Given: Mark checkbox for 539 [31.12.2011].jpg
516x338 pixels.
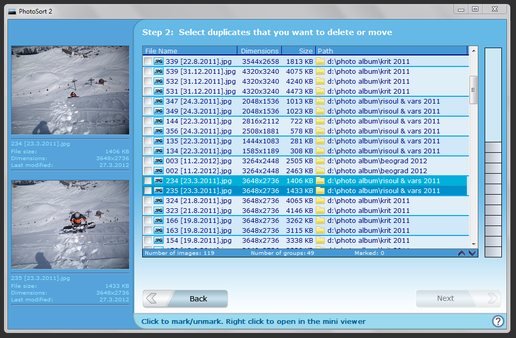Looking at the screenshot, I should tap(148, 71).
